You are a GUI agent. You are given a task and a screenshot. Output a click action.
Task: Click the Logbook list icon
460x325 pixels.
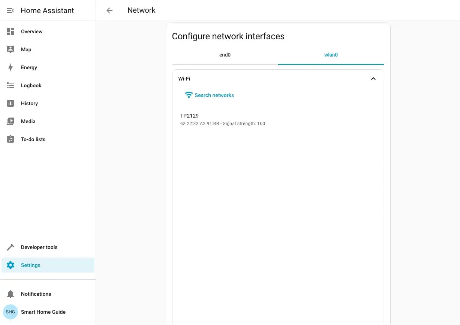tap(10, 85)
